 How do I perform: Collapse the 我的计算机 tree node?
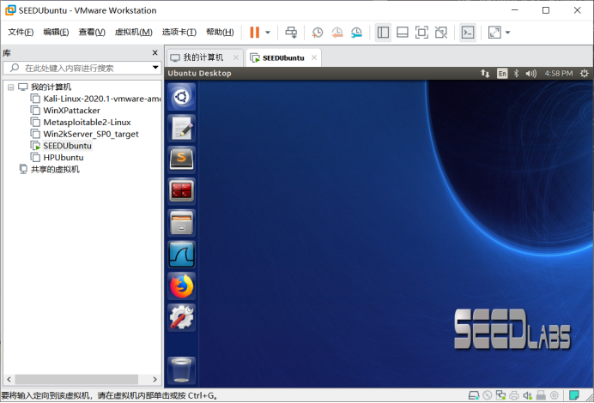point(11,87)
